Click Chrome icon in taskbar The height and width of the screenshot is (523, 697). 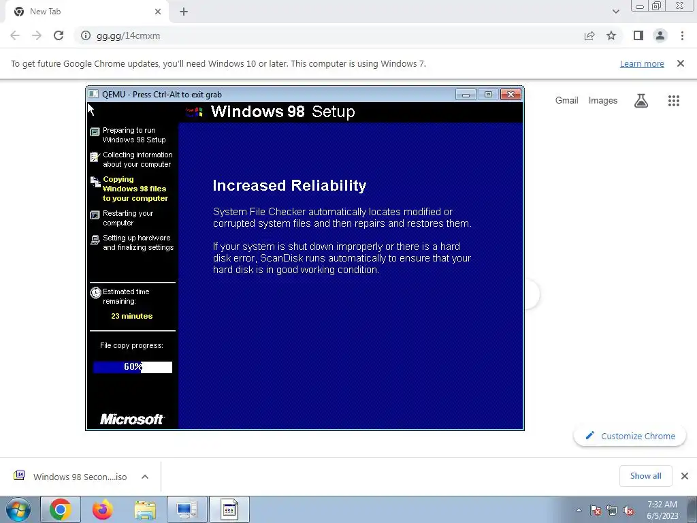click(61, 509)
